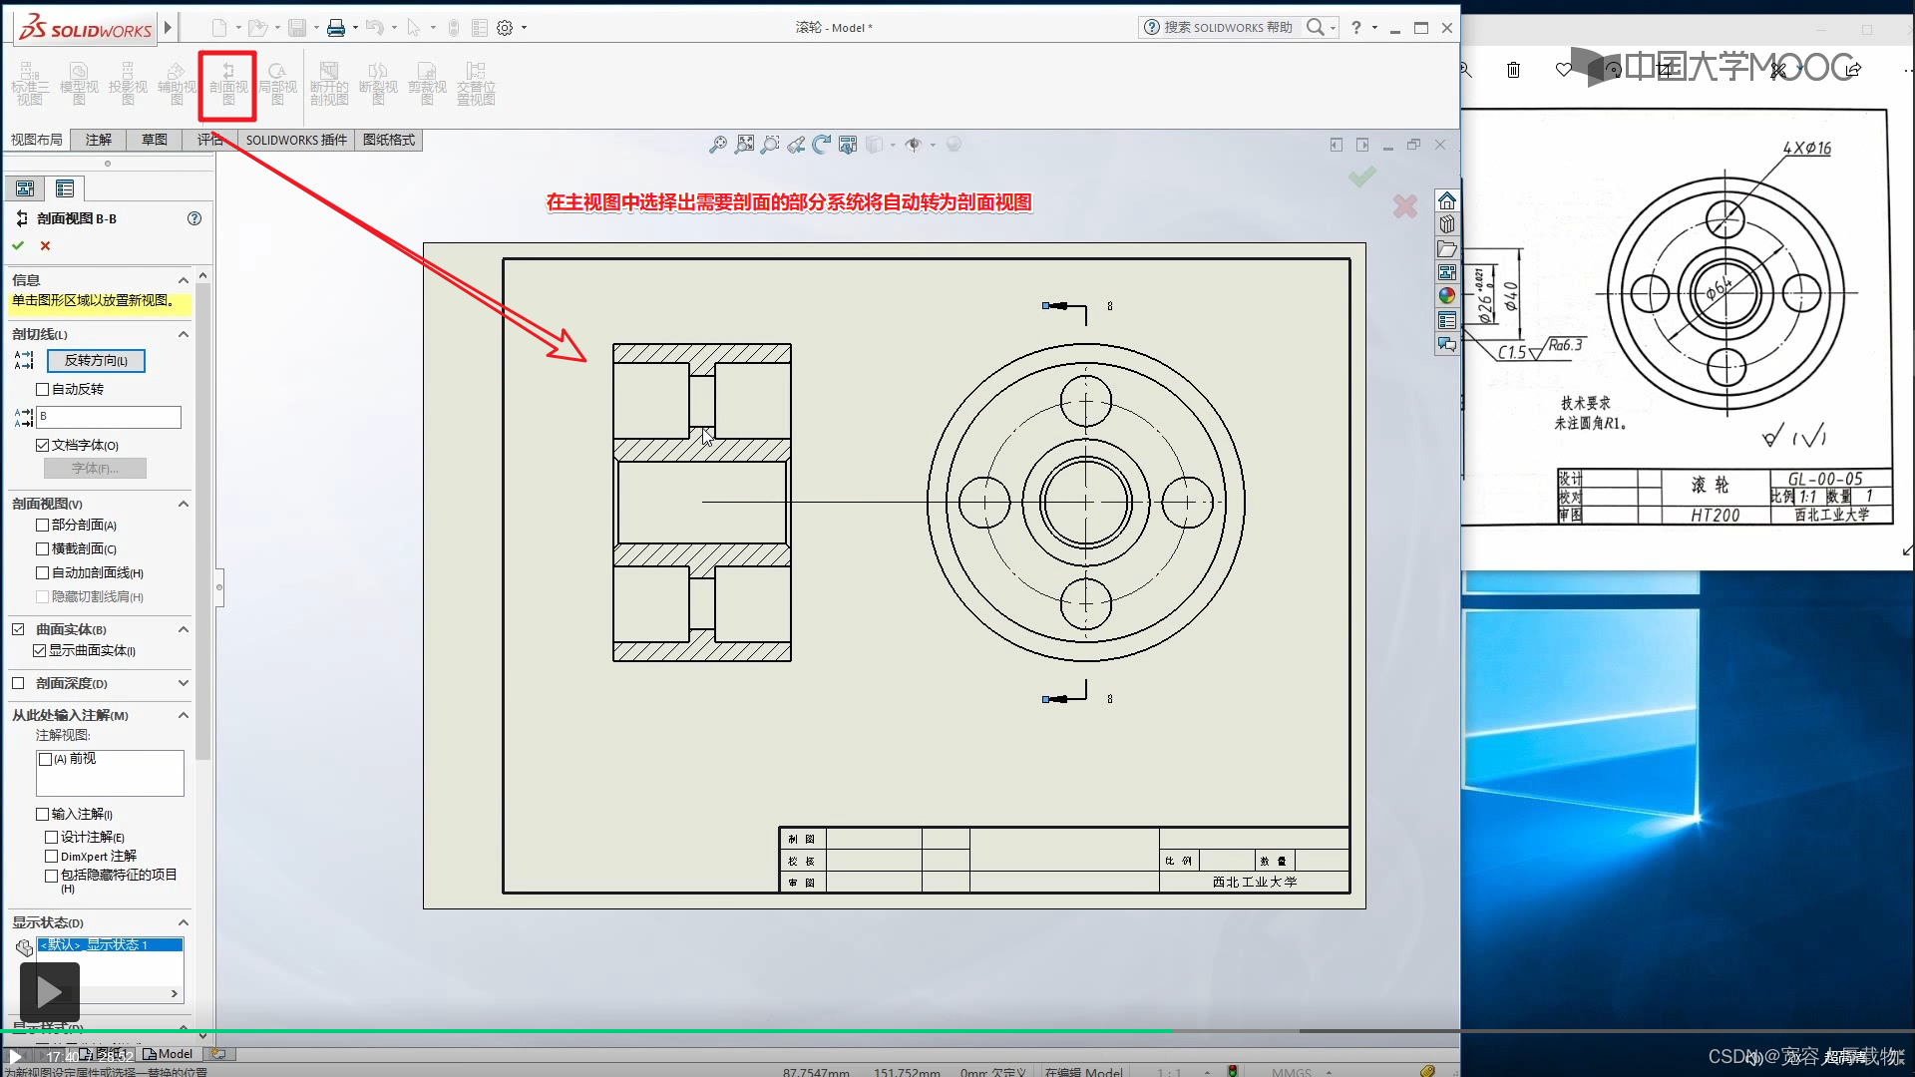Viewport: 1915px width, 1077px height.
Task: Open the 图纸格式 tab
Action: (x=389, y=140)
